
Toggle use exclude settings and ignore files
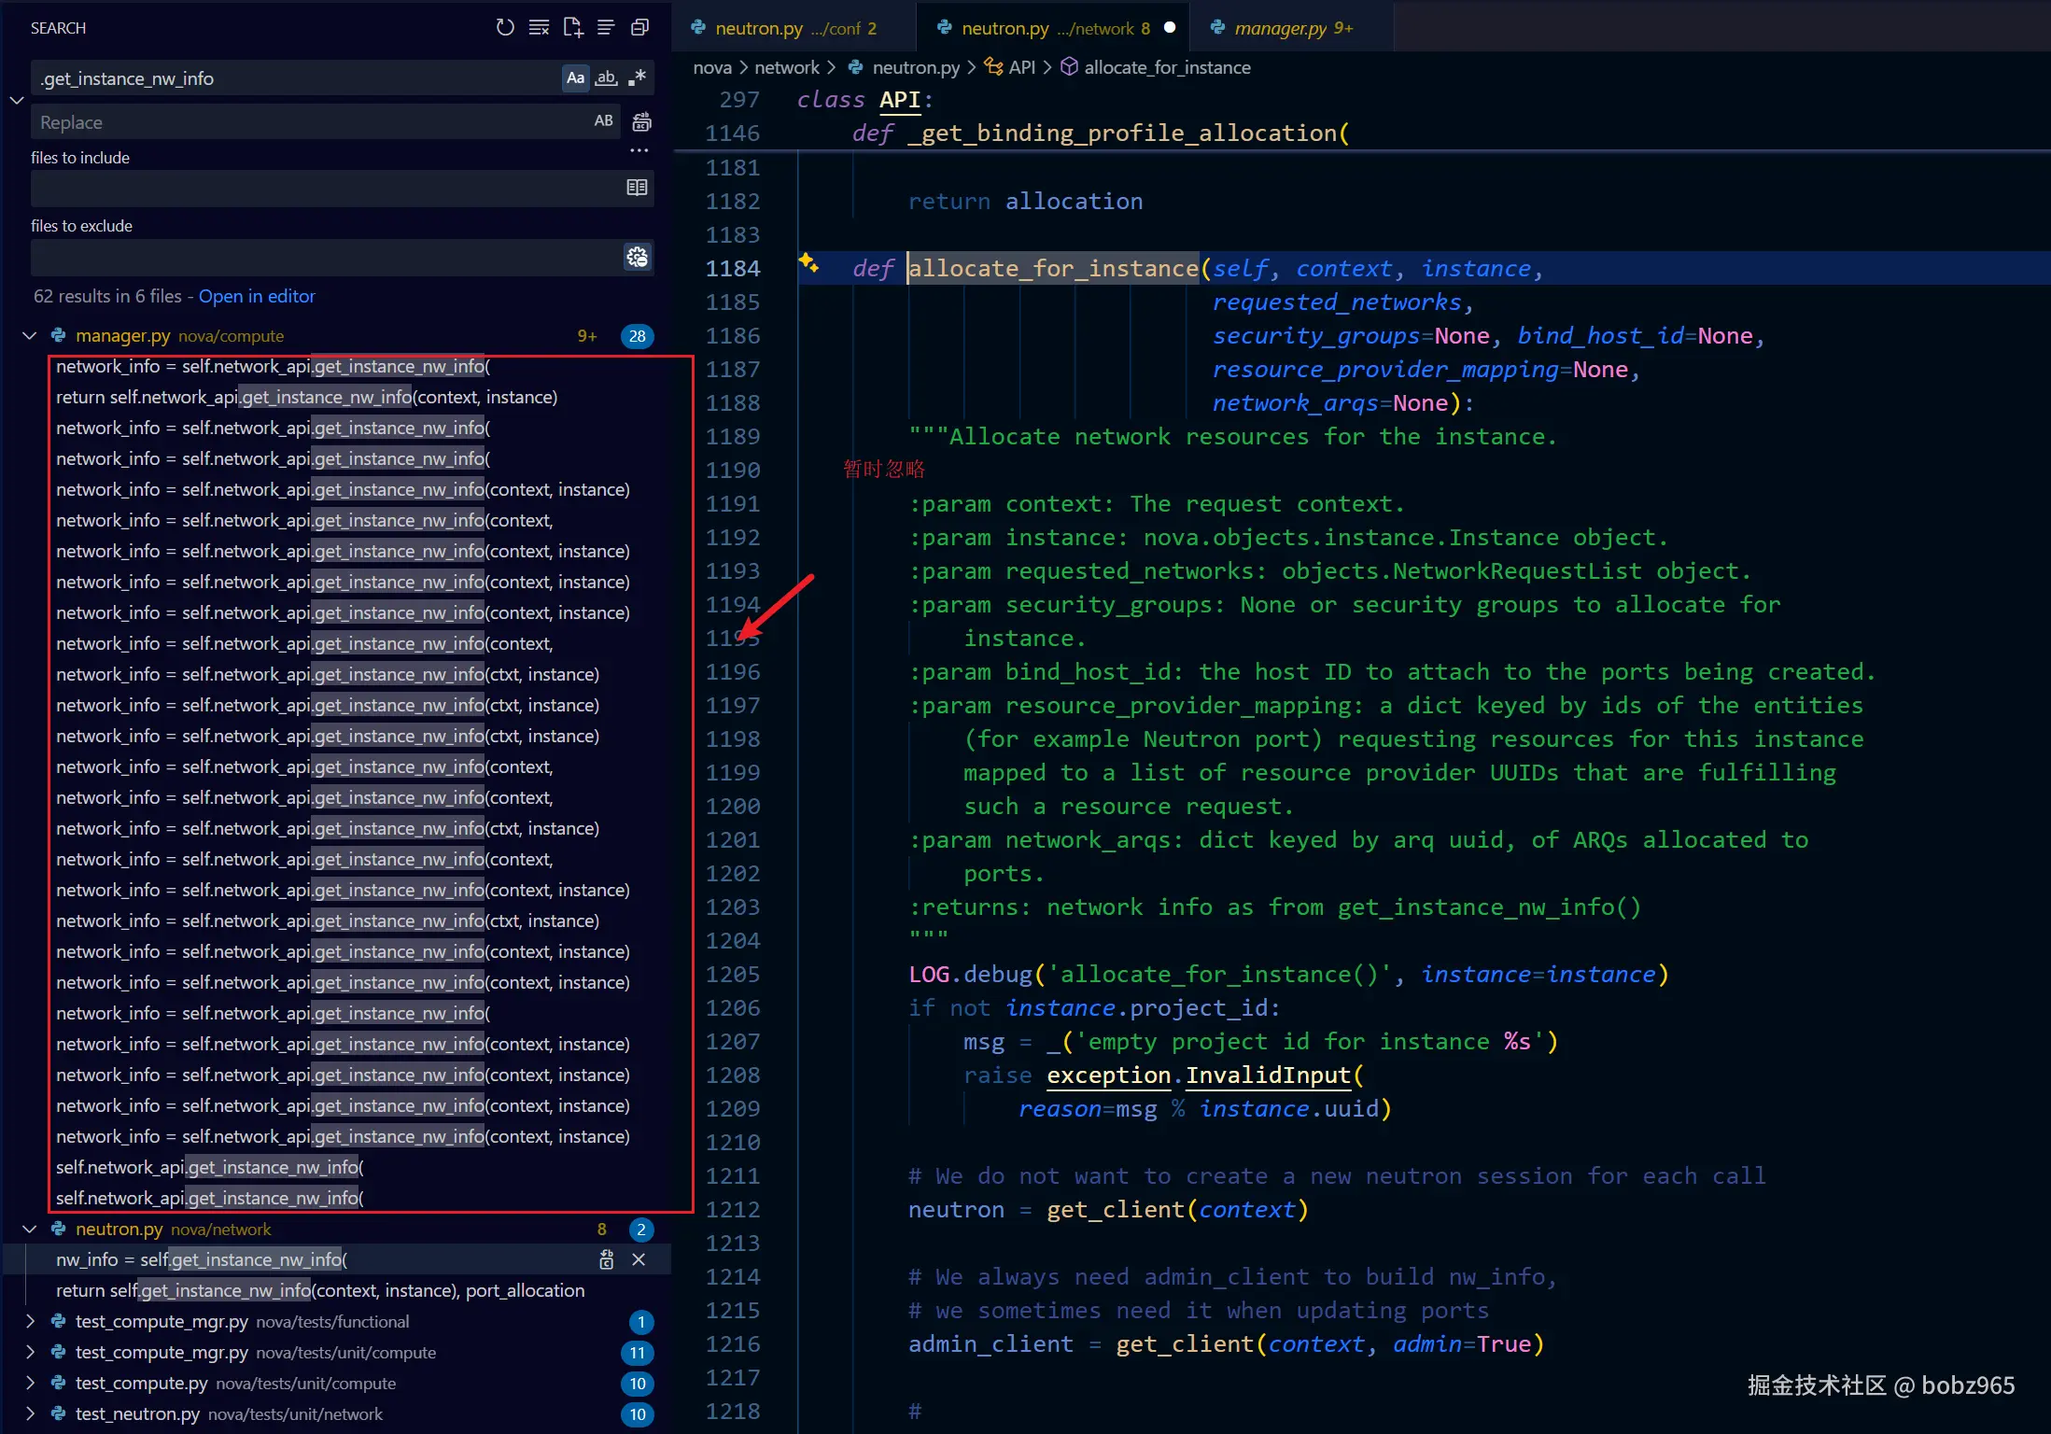pyautogui.click(x=637, y=257)
